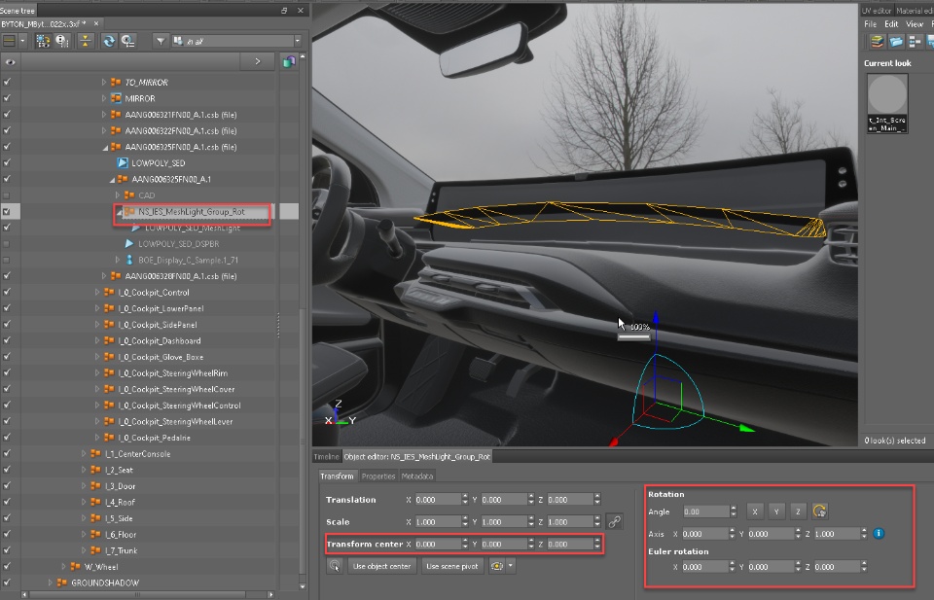The image size is (934, 600).
Task: Switch to the Metadata tab
Action: pos(417,476)
